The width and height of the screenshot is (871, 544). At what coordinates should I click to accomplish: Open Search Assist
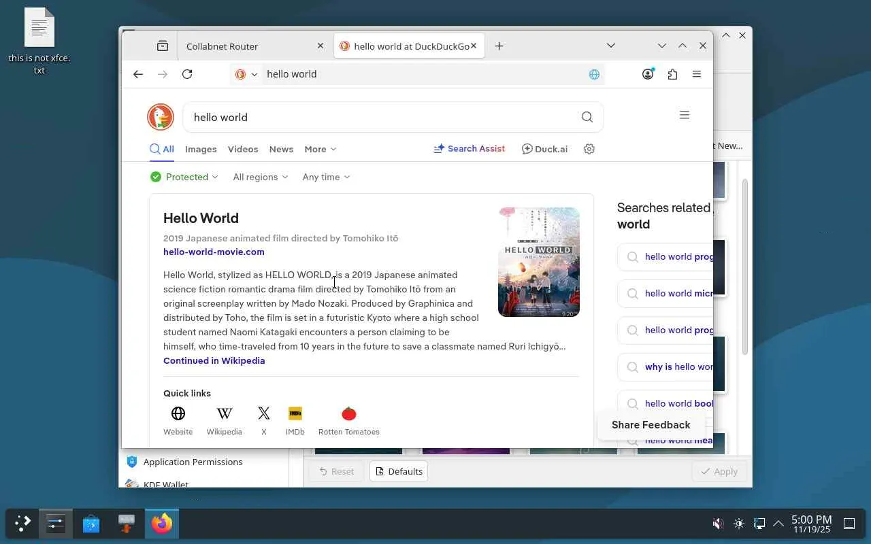[x=470, y=149]
